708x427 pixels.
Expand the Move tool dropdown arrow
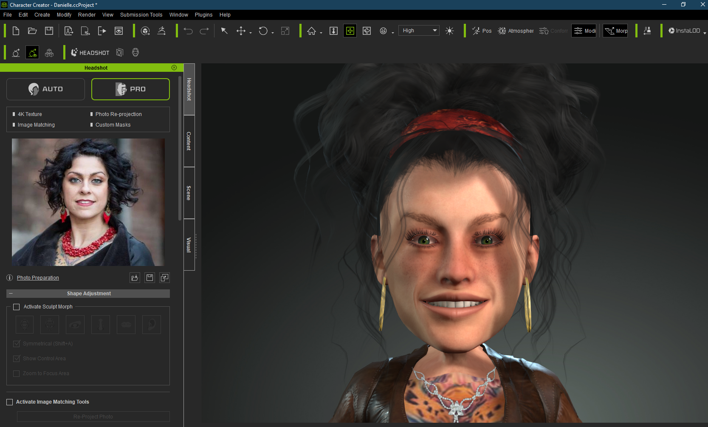pos(251,33)
